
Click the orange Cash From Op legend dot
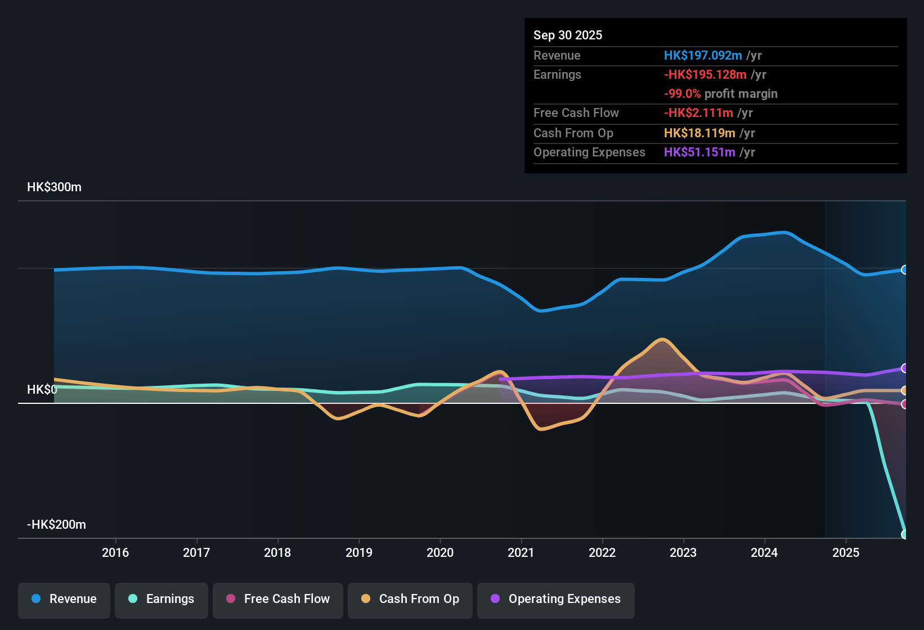[x=366, y=599]
